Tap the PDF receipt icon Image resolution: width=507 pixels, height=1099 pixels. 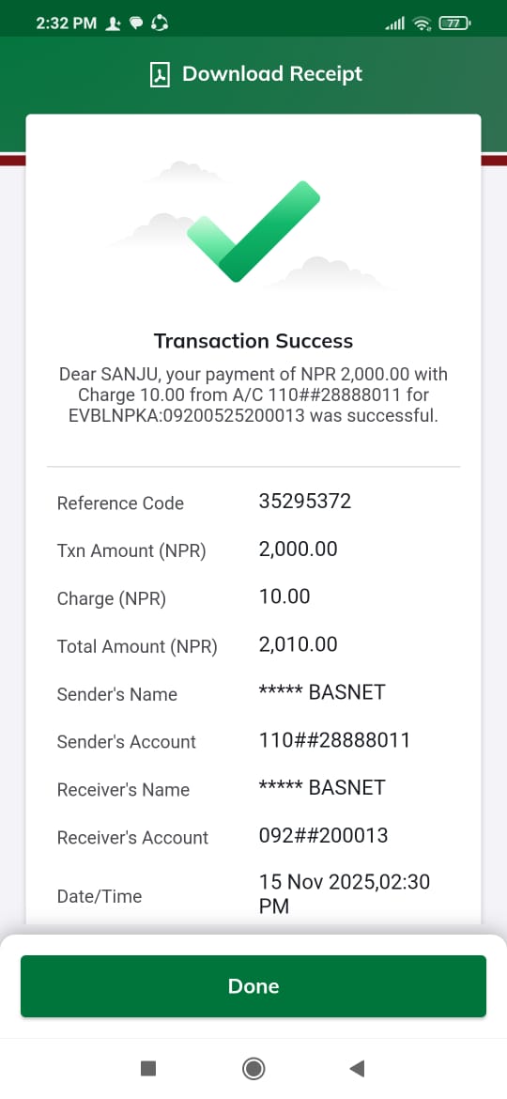161,74
